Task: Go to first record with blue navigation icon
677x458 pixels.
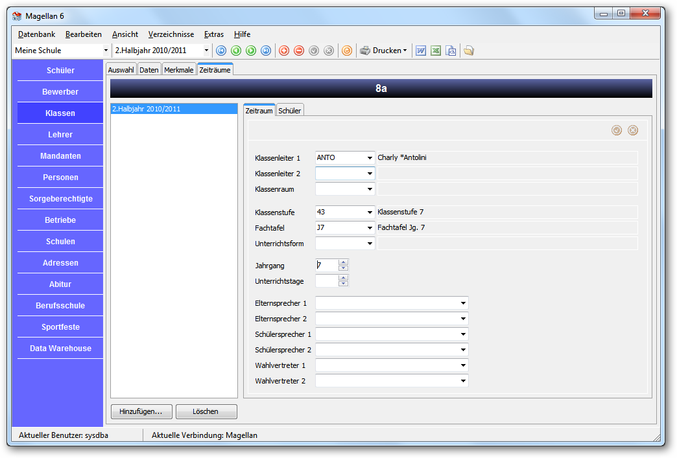Action: 221,51
